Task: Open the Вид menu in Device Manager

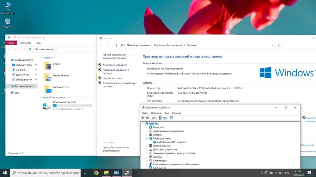Action: pyautogui.click(x=167, y=113)
